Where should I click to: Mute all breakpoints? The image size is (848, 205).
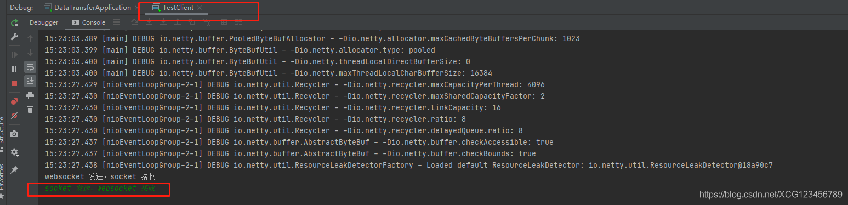(x=14, y=116)
